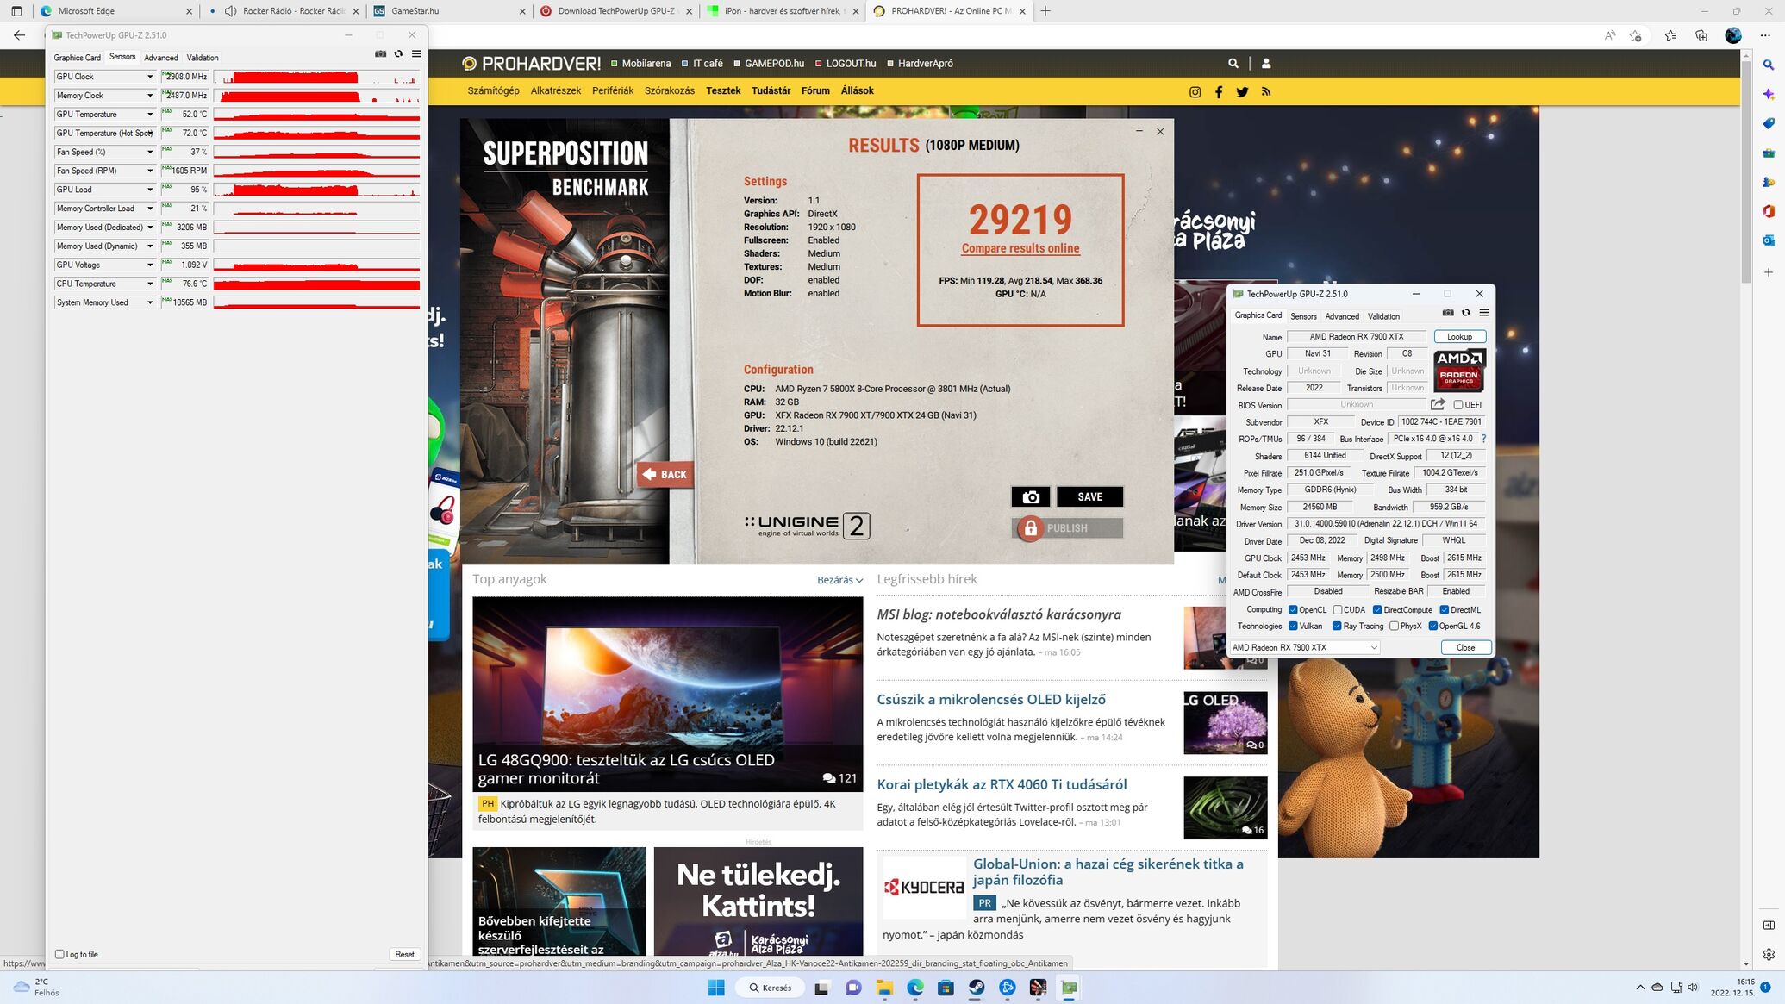
Task: Click the Bus Interface question mark icon
Action: (x=1483, y=439)
